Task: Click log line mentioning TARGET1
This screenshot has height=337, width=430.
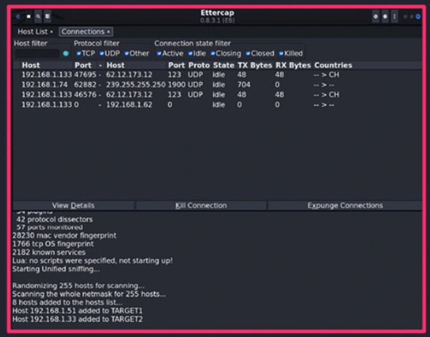Action: 77,311
